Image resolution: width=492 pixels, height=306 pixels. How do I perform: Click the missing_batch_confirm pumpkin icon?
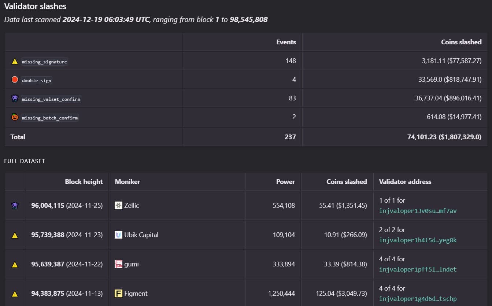(x=15, y=118)
